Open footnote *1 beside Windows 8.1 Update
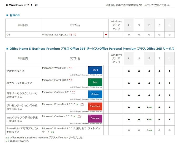Viewport: 179px width, 143px height. pos(71,35)
